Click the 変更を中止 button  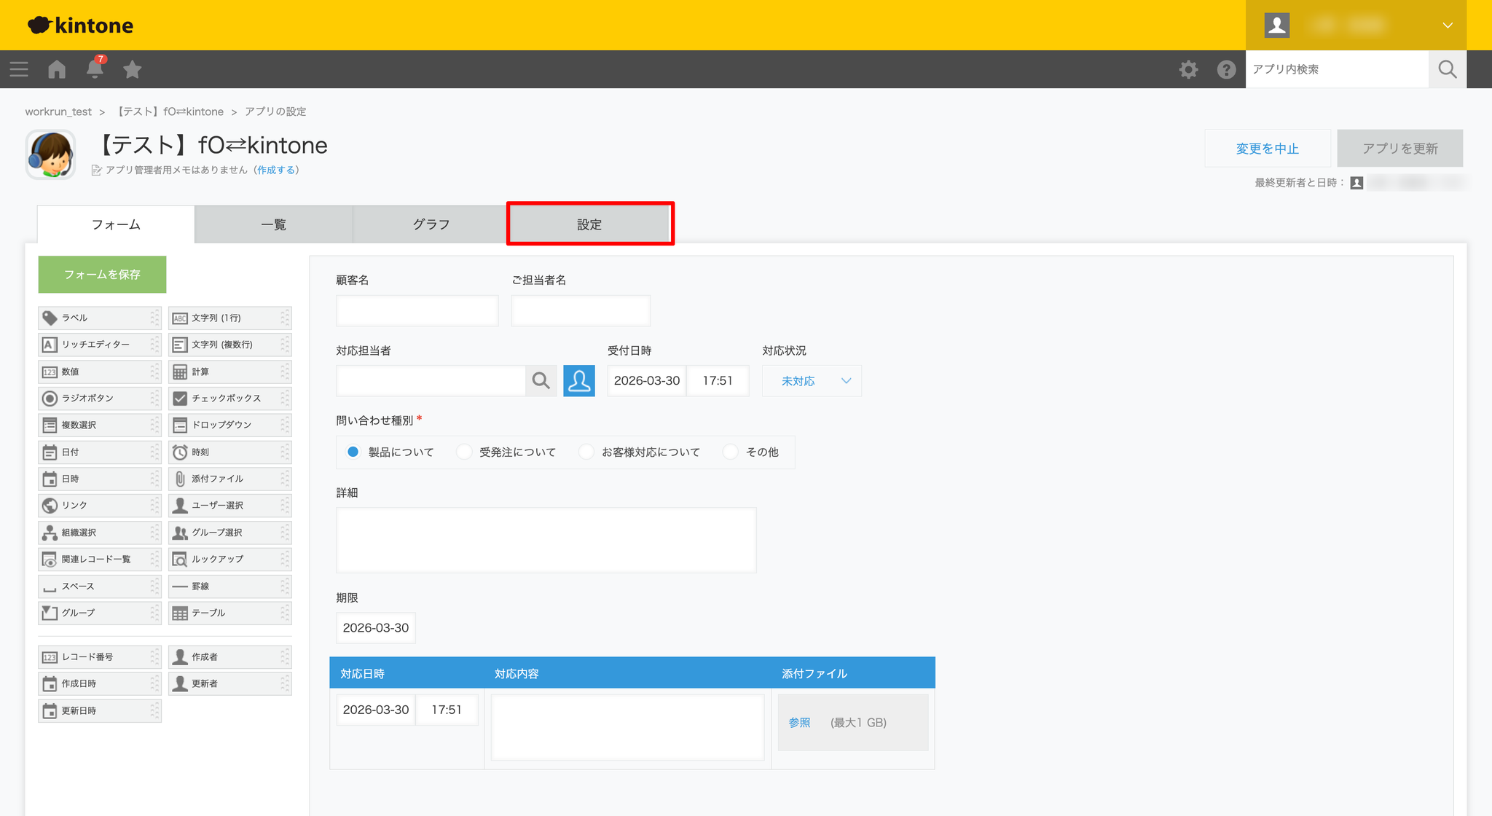pyautogui.click(x=1267, y=149)
